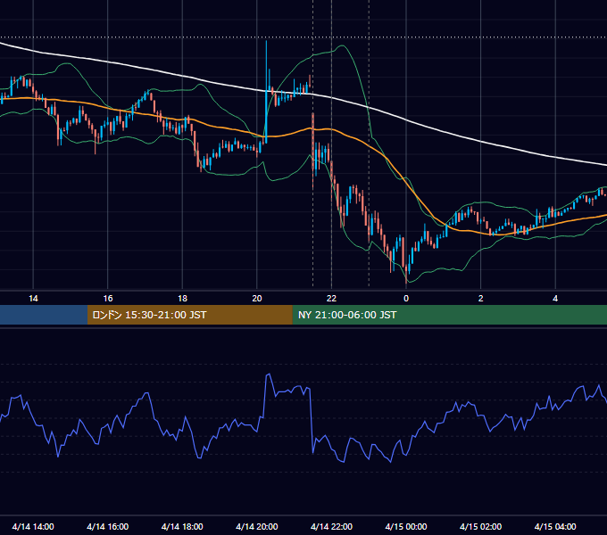
Task: Click the lowest candle wick at hour 0
Action: pos(406,276)
